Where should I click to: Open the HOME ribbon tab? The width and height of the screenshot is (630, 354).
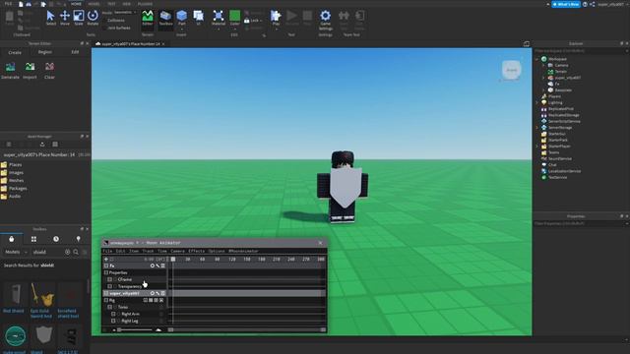76,4
